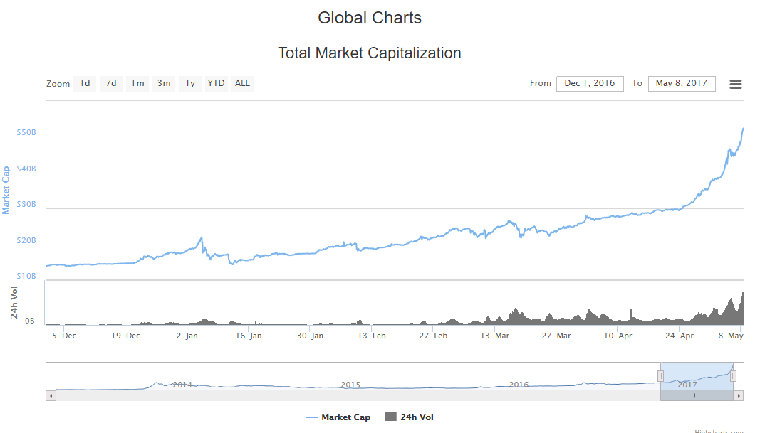This screenshot has width=760, height=433.
Task: Toggle the Market Cap legend series
Action: click(x=338, y=417)
